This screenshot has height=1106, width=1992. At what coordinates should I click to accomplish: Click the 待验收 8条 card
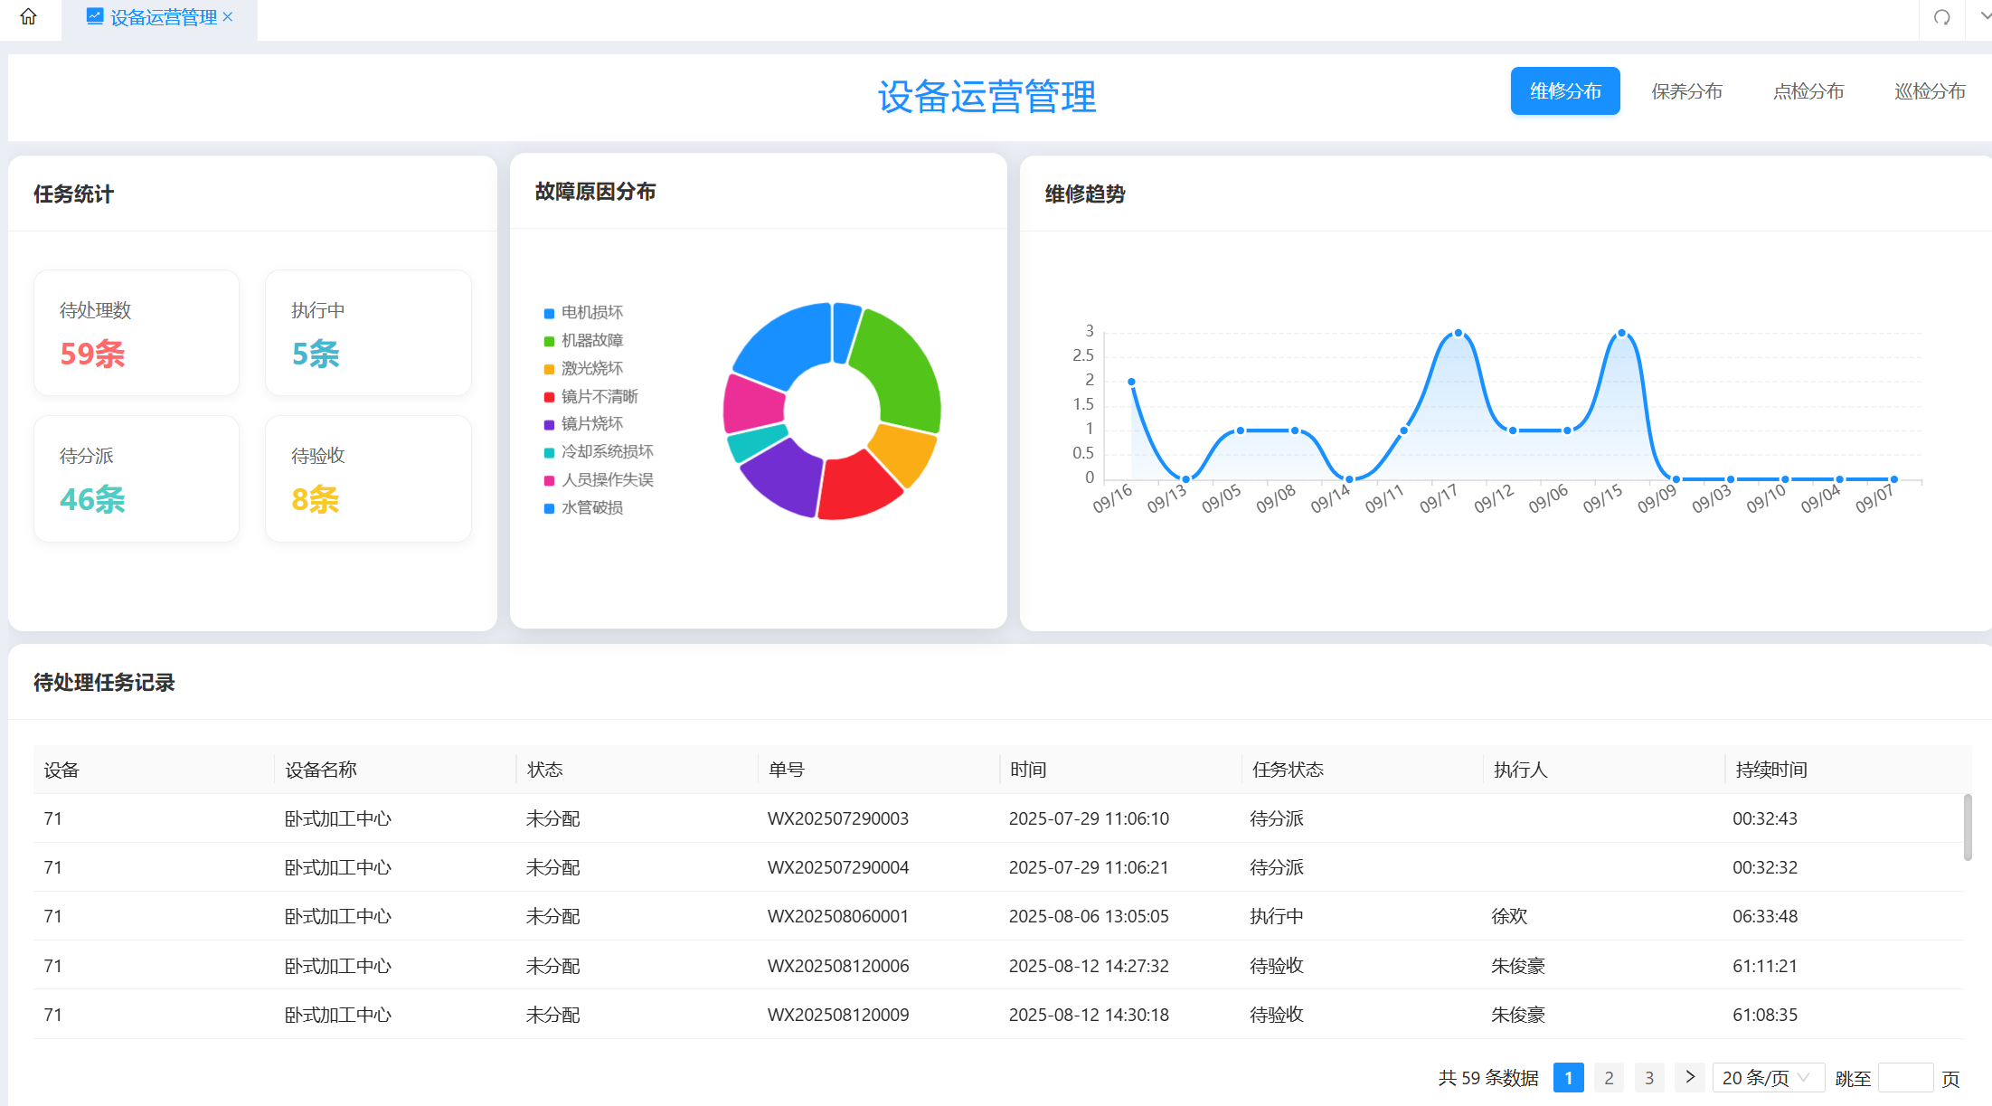(x=368, y=479)
